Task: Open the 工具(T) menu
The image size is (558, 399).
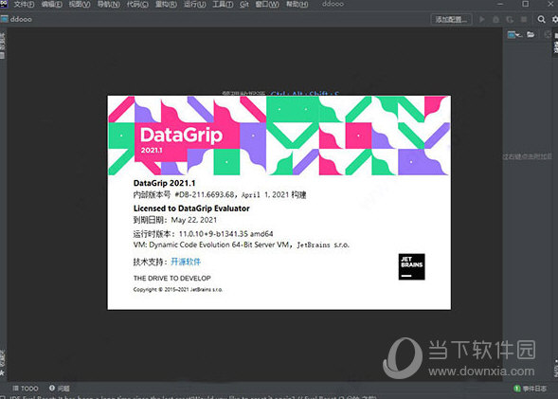Action: click(x=223, y=5)
